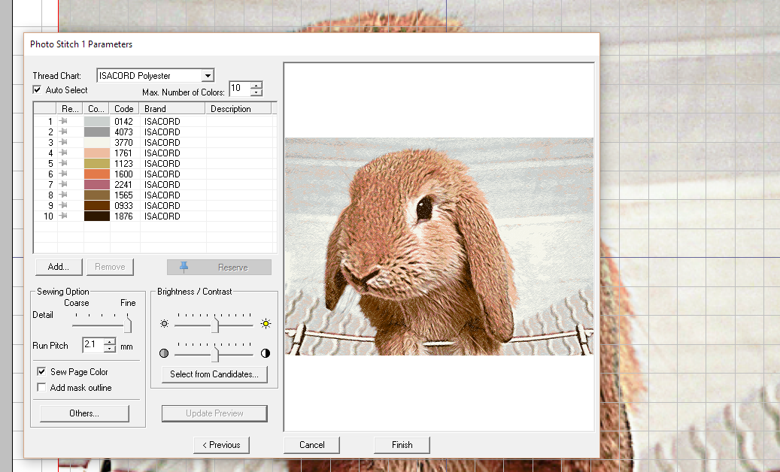Decrease the Run Pitch value
The image size is (780, 472).
(x=110, y=349)
